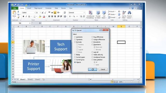
Task: Click the zoom slider handle
Action: [x=132, y=82]
